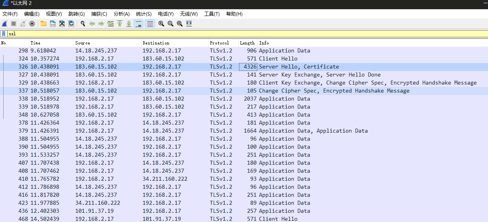Sort by the Source column header

108,43
